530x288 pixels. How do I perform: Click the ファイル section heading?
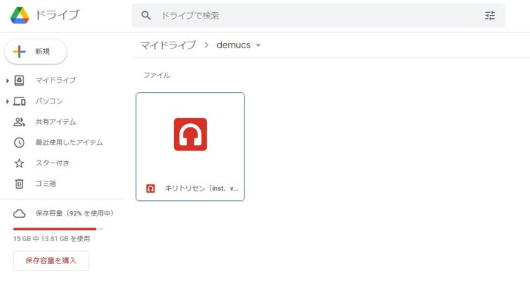coord(157,76)
